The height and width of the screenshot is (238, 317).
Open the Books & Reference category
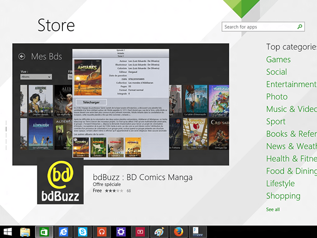point(291,134)
